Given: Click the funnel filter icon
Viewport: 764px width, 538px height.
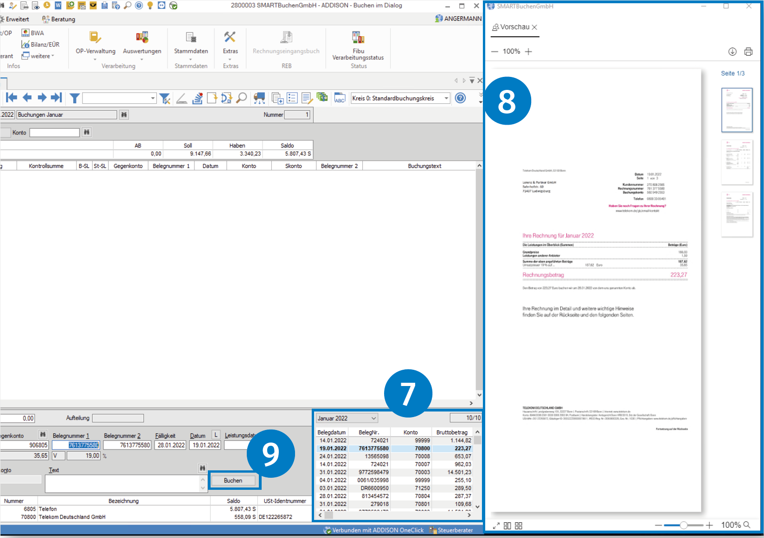Looking at the screenshot, I should [74, 98].
